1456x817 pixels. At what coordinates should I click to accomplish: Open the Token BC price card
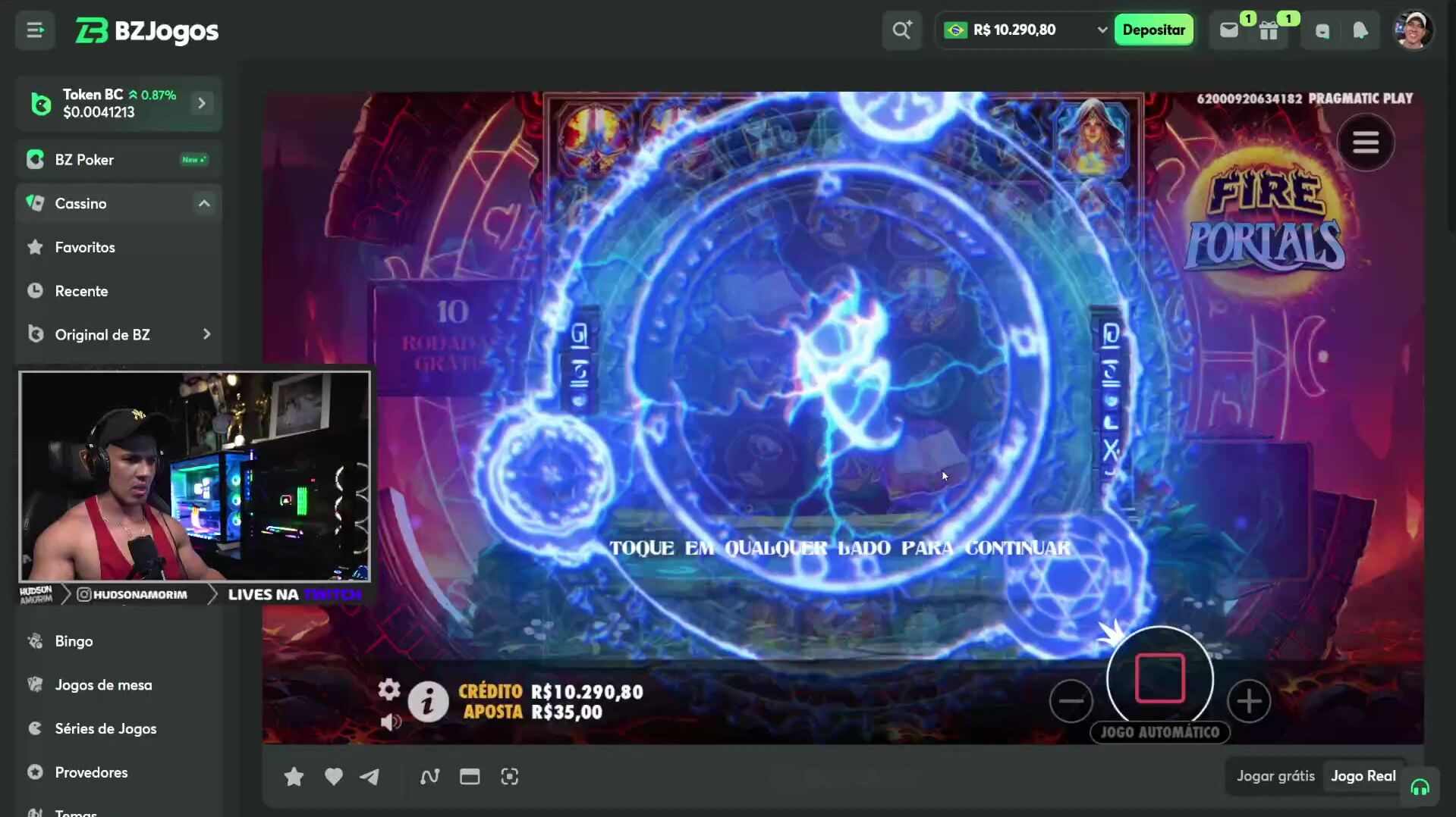pyautogui.click(x=118, y=103)
